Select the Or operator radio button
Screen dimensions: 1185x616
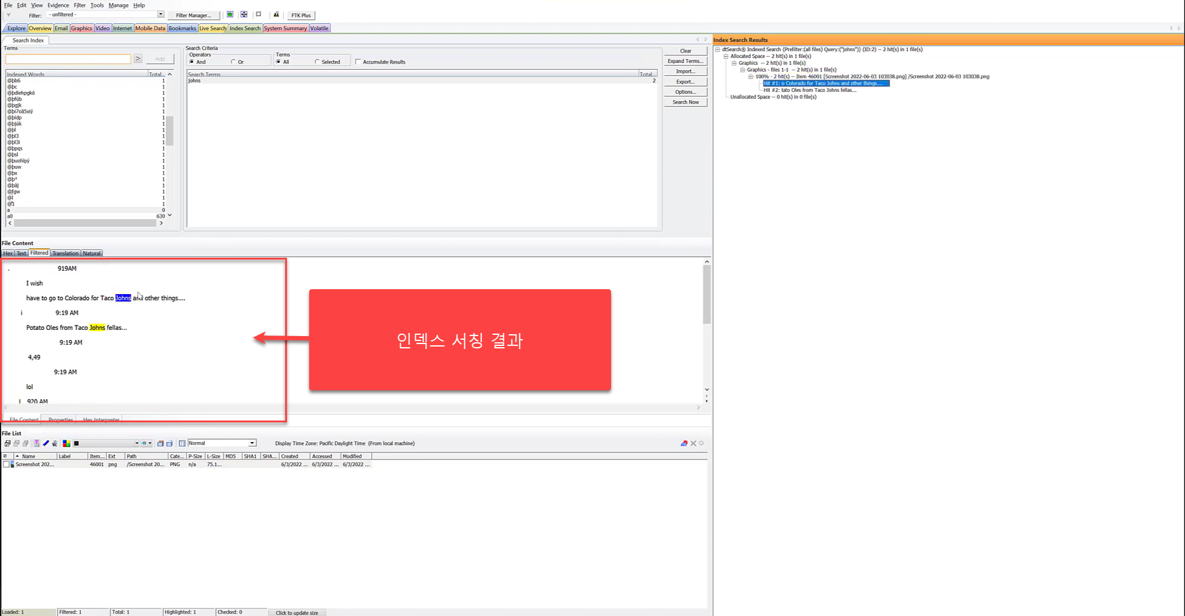coord(233,62)
